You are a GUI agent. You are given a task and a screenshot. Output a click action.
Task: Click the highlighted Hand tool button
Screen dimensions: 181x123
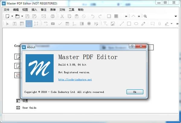coord(29,24)
